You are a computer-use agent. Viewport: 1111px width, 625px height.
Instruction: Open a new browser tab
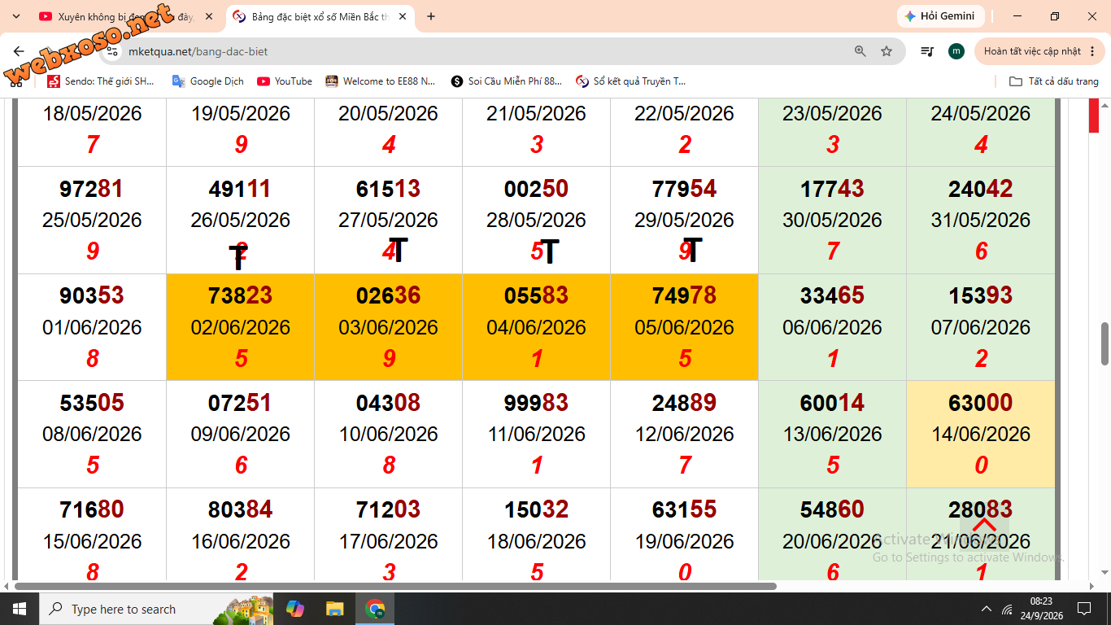[431, 16]
